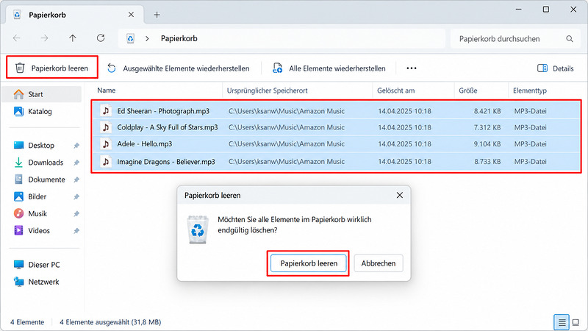Refresh the Papierkorb folder view
This screenshot has height=331, width=588.
[101, 38]
